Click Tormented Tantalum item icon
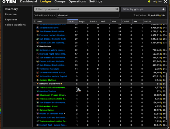The width and height of the screenshot is (170, 129). click(37, 69)
